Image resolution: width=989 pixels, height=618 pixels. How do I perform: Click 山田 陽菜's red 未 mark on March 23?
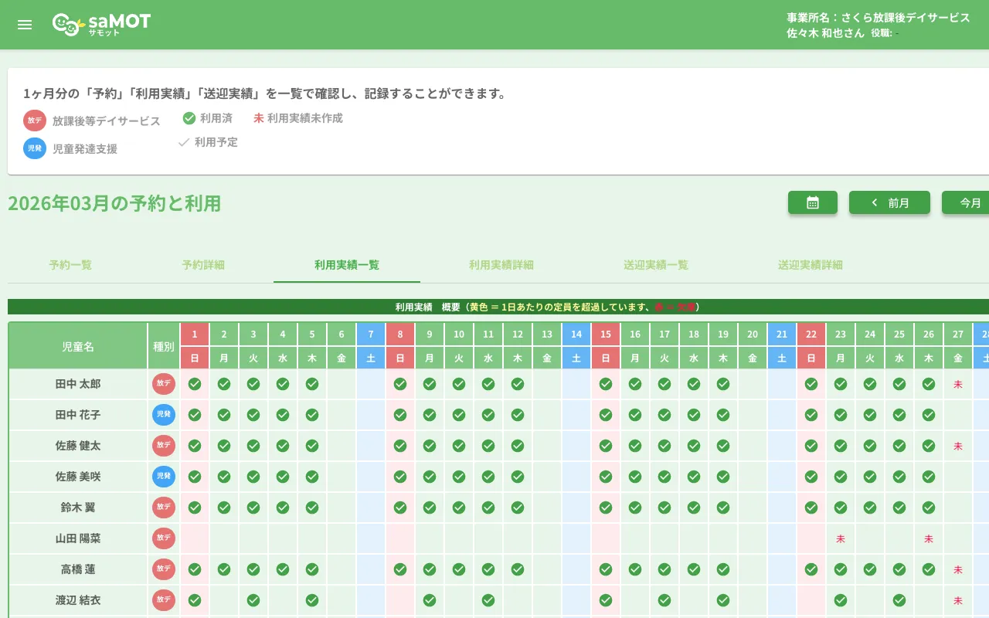840,538
